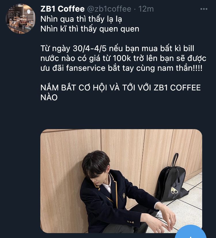Tap the yellow scissors logo on the bag
216x238 pixels.
174,191
